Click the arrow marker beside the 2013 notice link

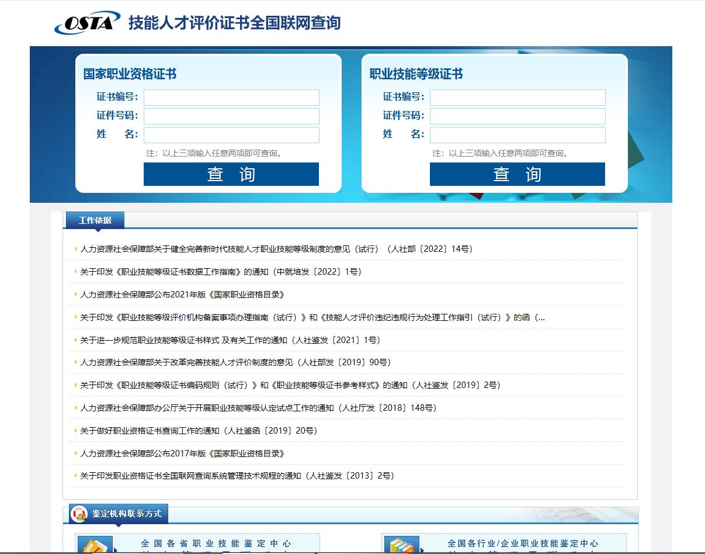coord(75,475)
